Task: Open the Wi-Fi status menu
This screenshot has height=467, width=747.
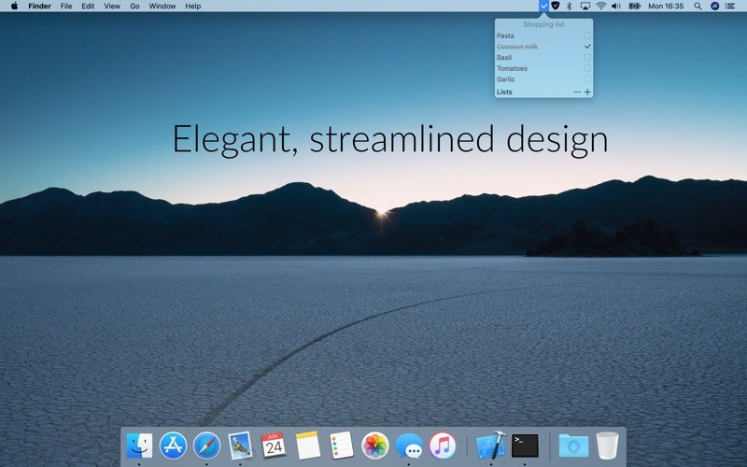Action: point(600,6)
